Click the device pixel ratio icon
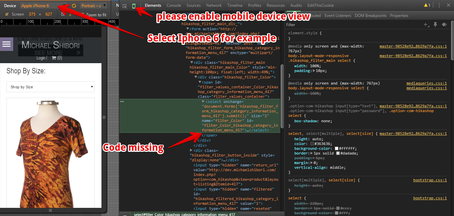Image resolution: width=454 pixels, height=216 pixels. [x=63, y=14]
